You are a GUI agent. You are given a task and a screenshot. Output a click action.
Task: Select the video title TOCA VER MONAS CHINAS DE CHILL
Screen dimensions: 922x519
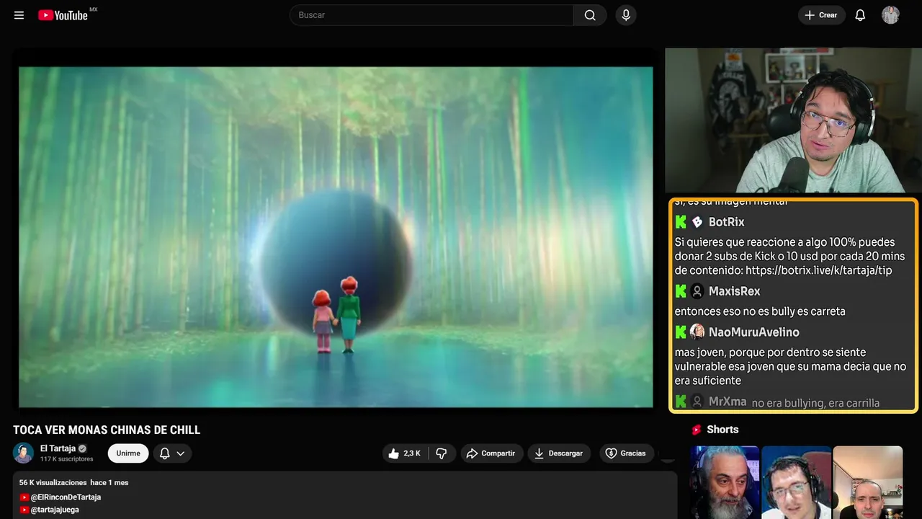pyautogui.click(x=107, y=430)
